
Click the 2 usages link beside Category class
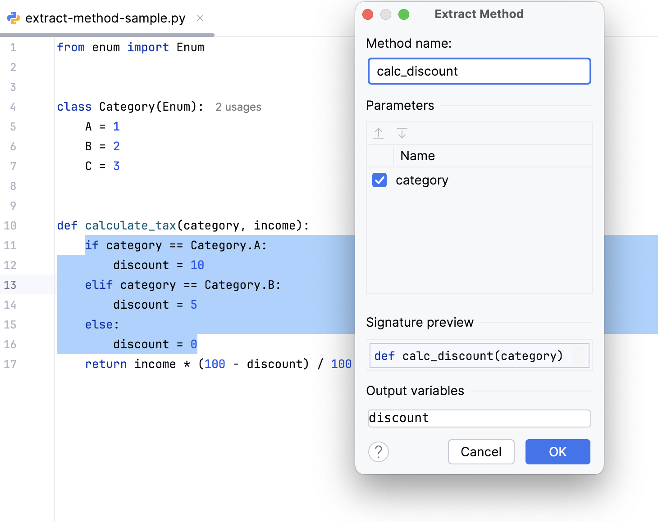[238, 107]
